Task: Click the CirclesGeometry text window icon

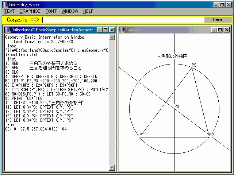Action: point(7,30)
